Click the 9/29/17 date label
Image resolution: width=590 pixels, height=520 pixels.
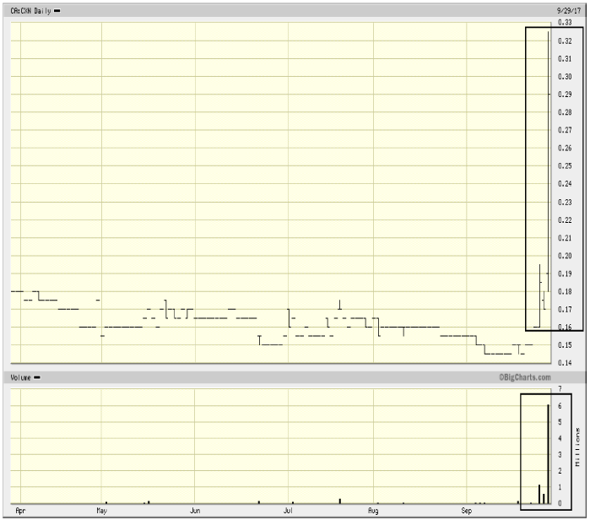[x=571, y=10]
